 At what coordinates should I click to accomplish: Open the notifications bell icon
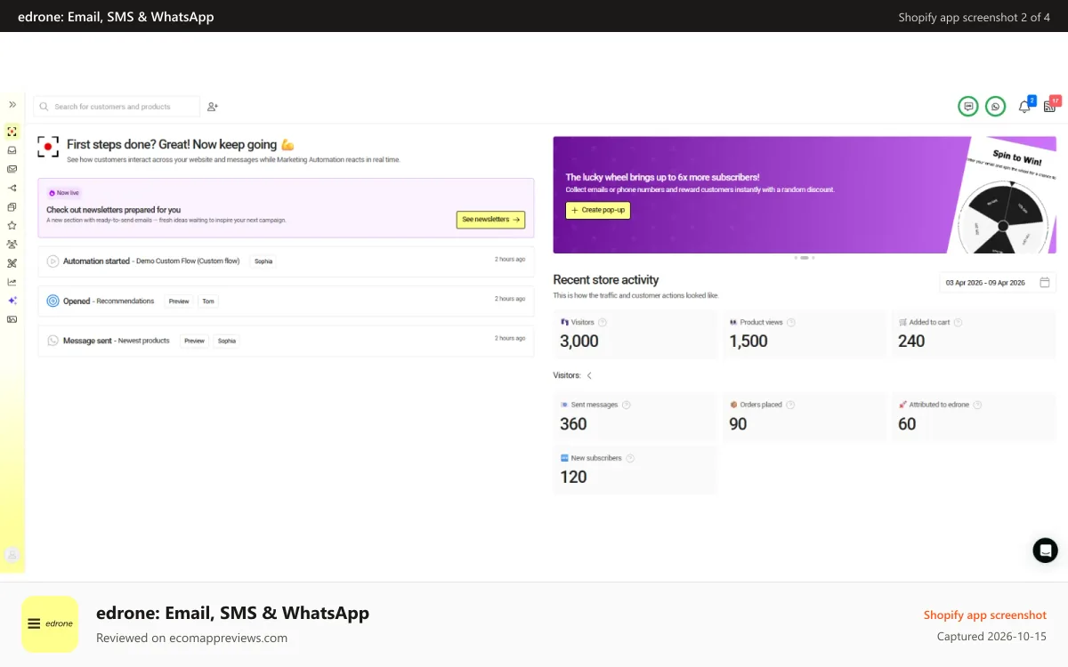[x=1025, y=107]
